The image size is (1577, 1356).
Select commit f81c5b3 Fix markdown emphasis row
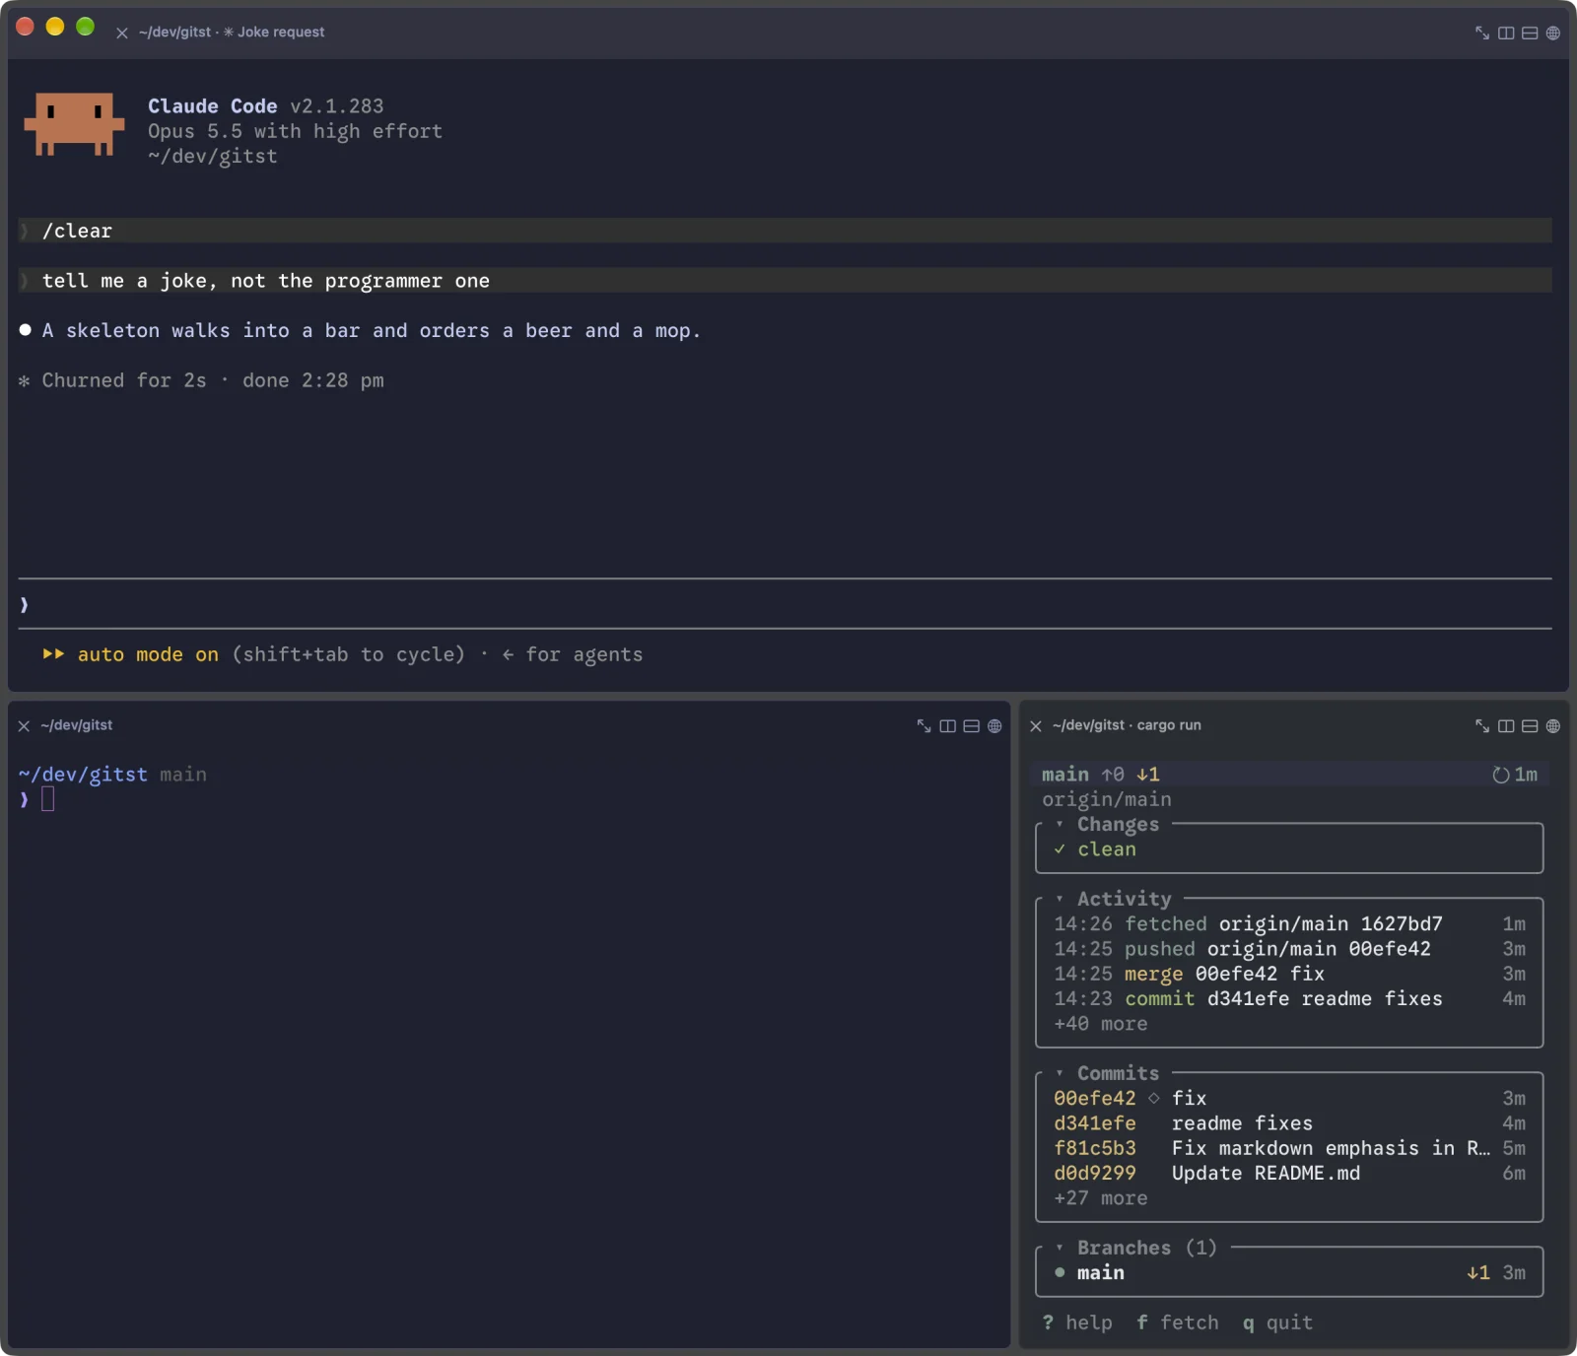click(1289, 1148)
